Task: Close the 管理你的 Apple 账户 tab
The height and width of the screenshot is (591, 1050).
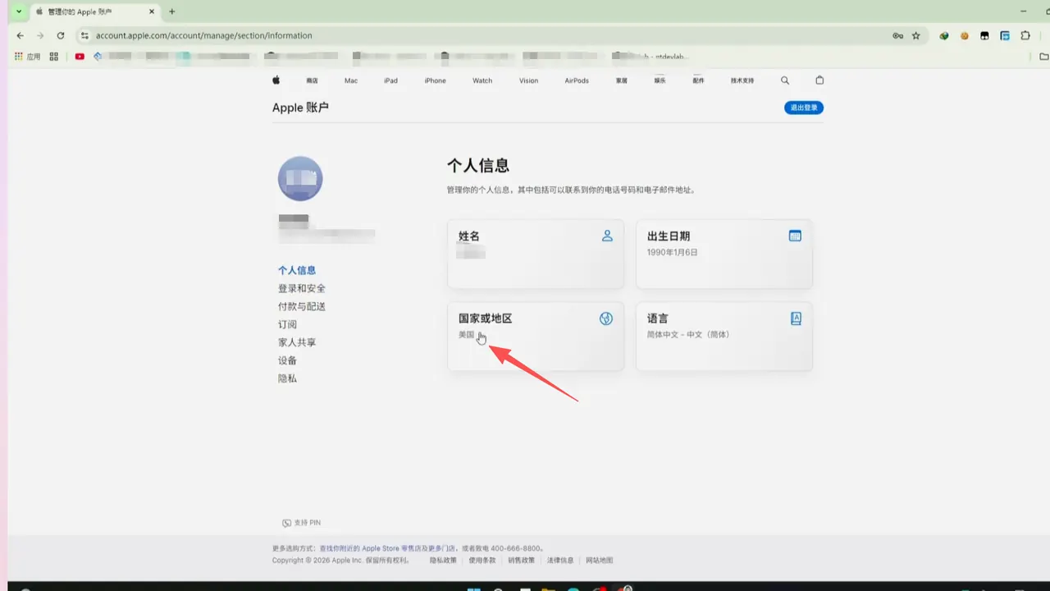Action: (153, 11)
